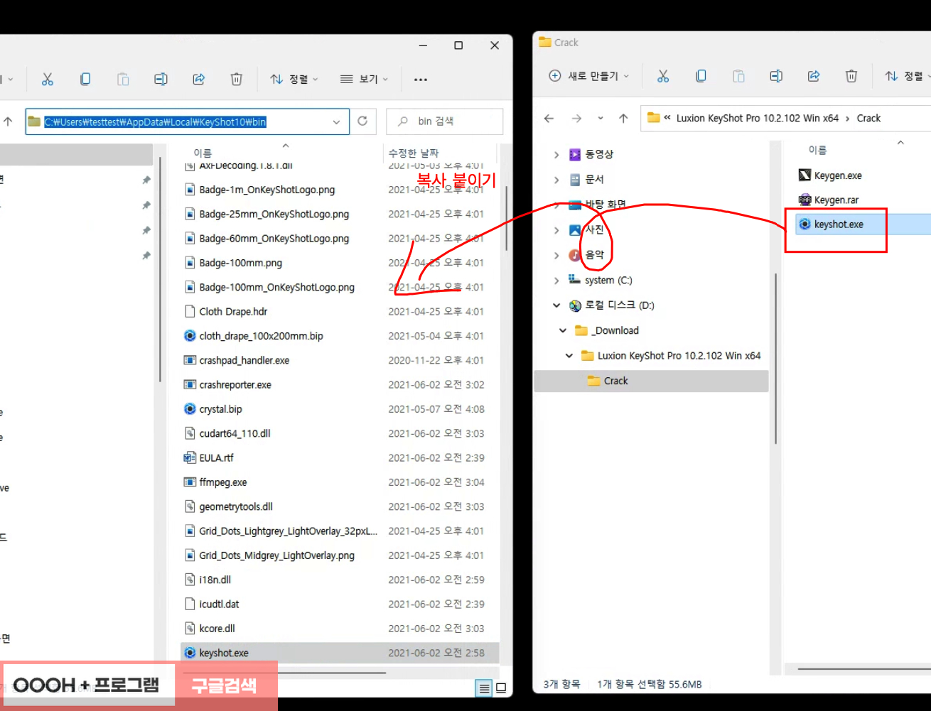
Task: Switch to large icons view in left window
Action: pyautogui.click(x=501, y=688)
